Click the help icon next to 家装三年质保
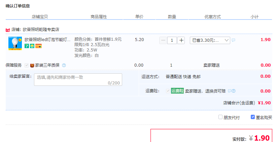 pos(64,66)
